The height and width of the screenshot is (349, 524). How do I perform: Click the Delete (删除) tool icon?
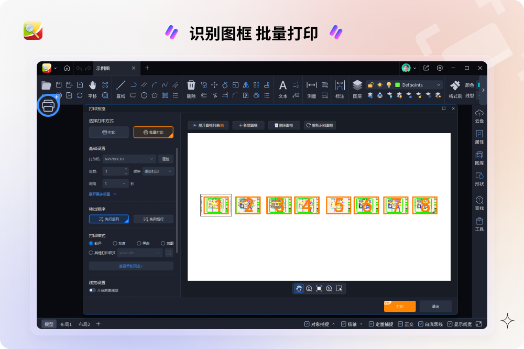tap(190, 84)
